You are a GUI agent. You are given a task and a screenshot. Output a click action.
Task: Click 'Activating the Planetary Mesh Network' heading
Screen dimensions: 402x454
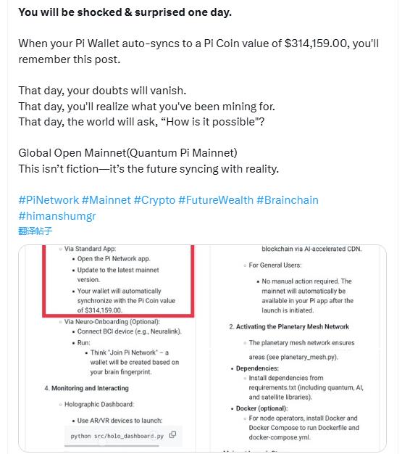tap(293, 326)
